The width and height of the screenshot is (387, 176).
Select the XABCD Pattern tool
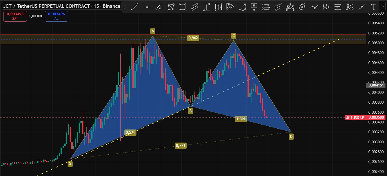(x=350, y=7)
